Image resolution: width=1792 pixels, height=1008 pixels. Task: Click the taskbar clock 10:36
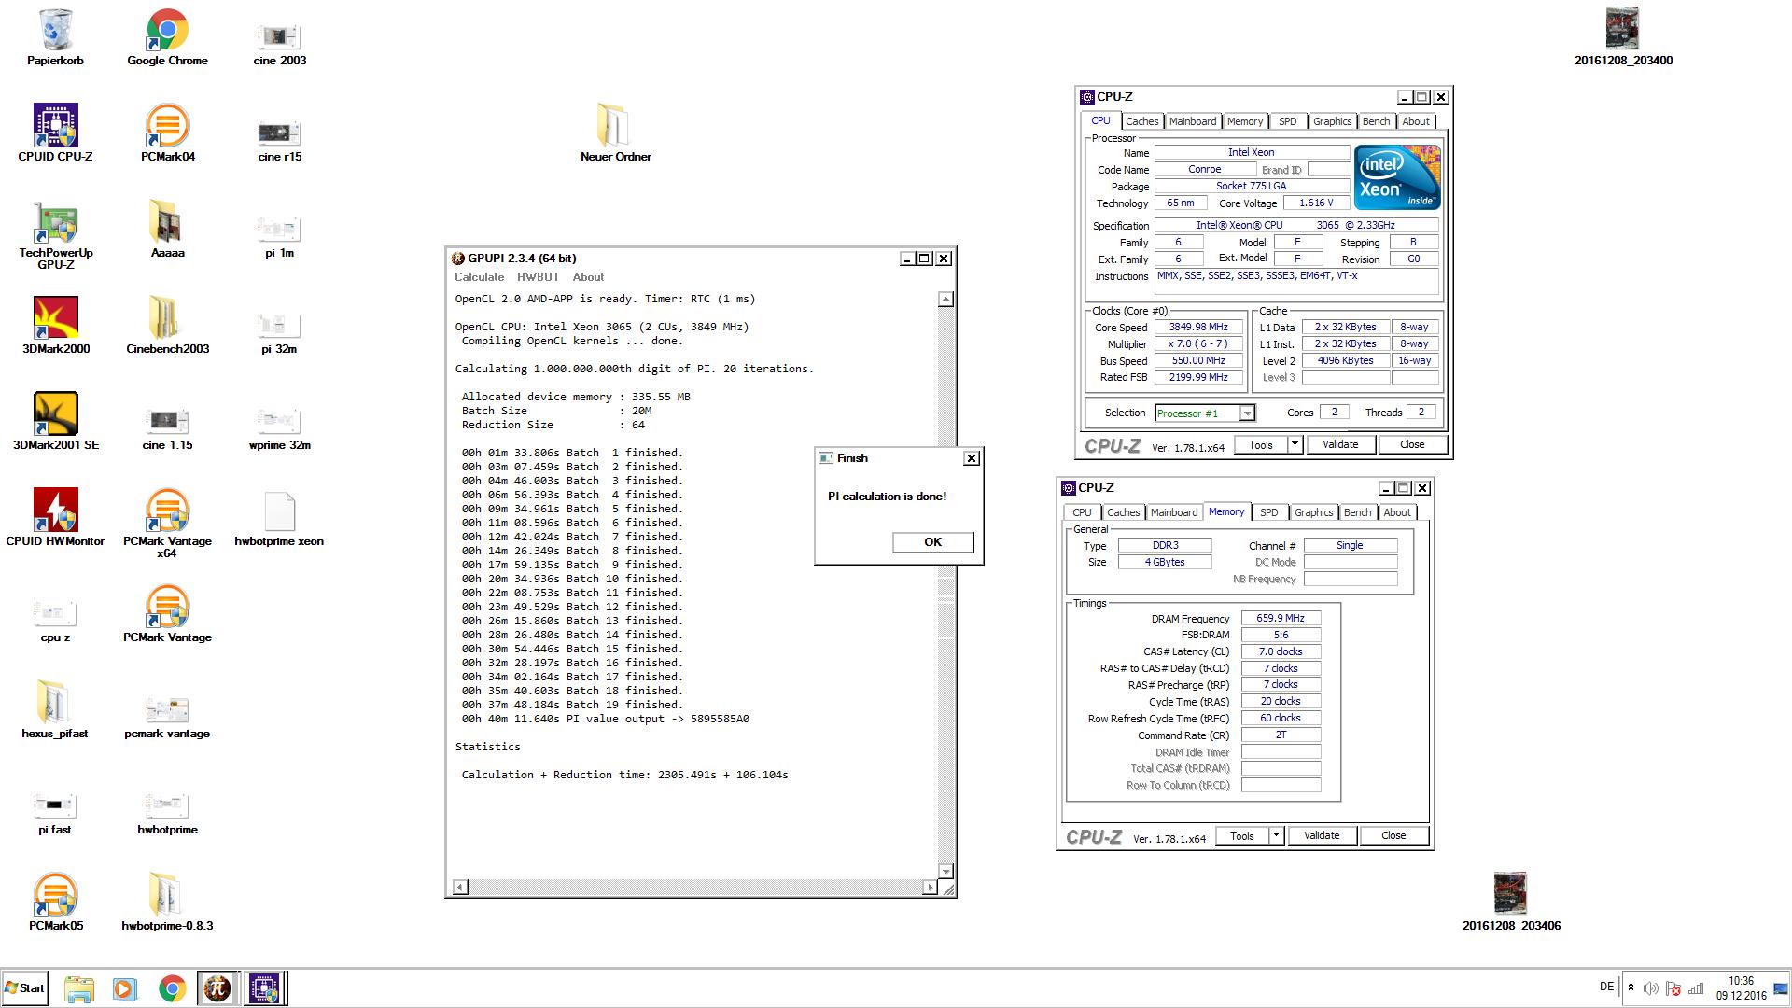pos(1741,981)
